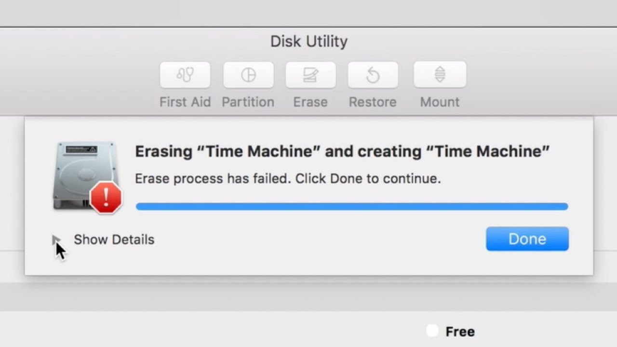The width and height of the screenshot is (617, 347).
Task: Click the "Erase process has failed" message
Action: (288, 179)
